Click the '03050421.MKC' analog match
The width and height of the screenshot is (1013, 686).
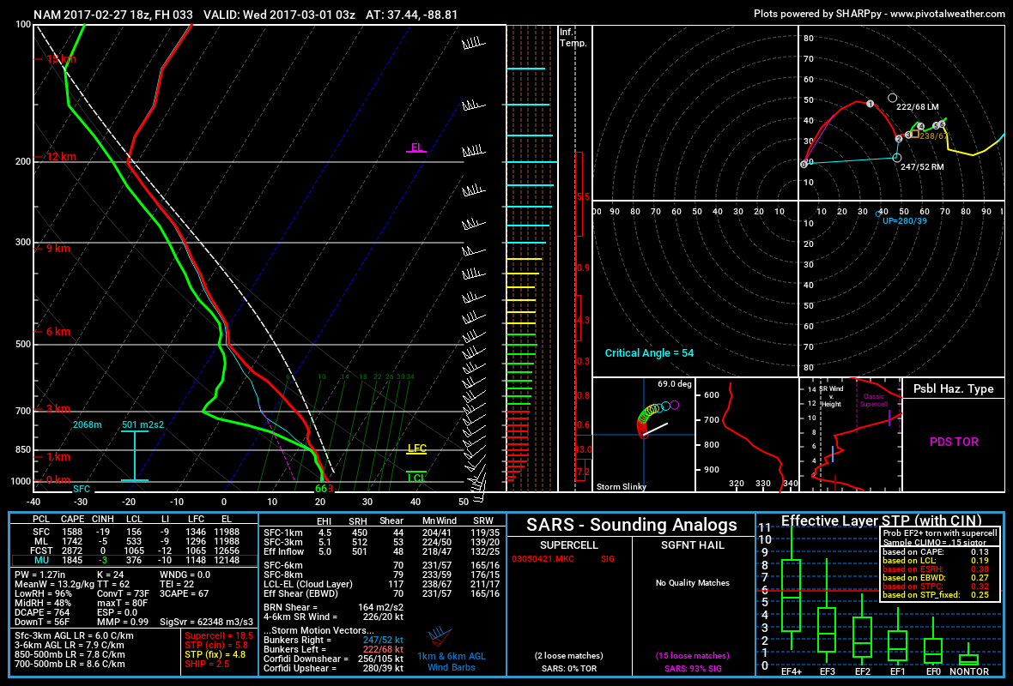coord(543,559)
